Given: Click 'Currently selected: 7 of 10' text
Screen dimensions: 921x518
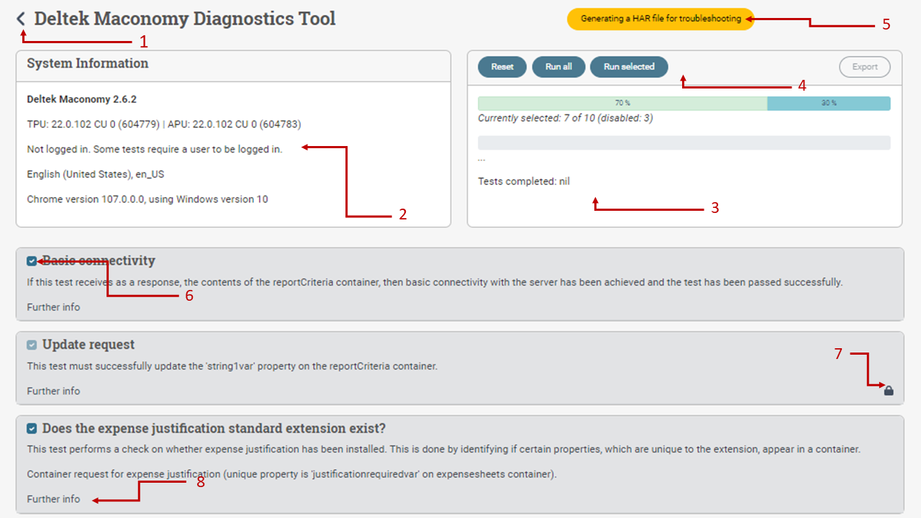Looking at the screenshot, I should 566,118.
